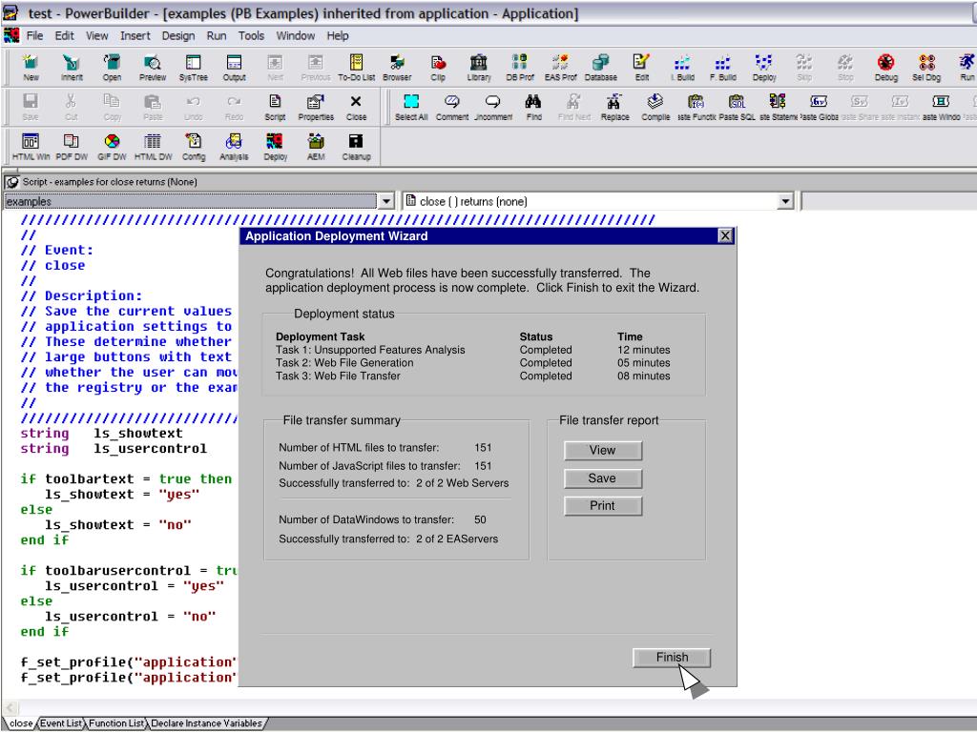Open the Help menu
Image resolution: width=977 pixels, height=732 pixels.
tap(338, 36)
